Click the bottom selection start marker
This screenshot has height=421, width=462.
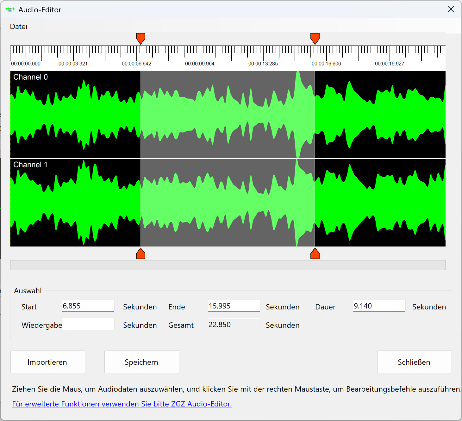140,253
